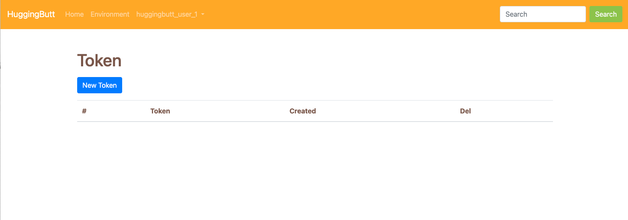Open the HuggingButt brand link

pos(31,14)
